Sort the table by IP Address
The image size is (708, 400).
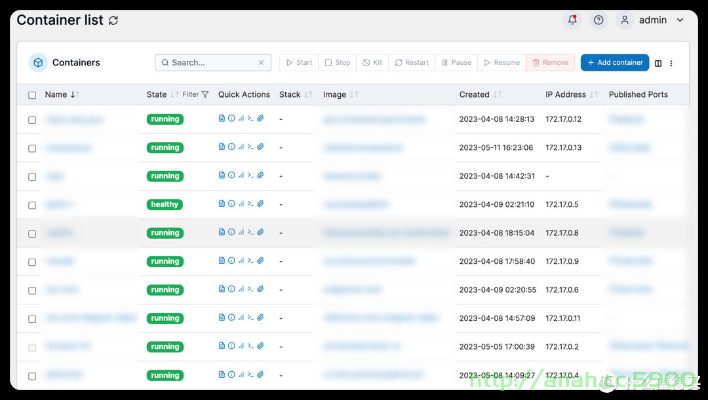[x=572, y=95]
